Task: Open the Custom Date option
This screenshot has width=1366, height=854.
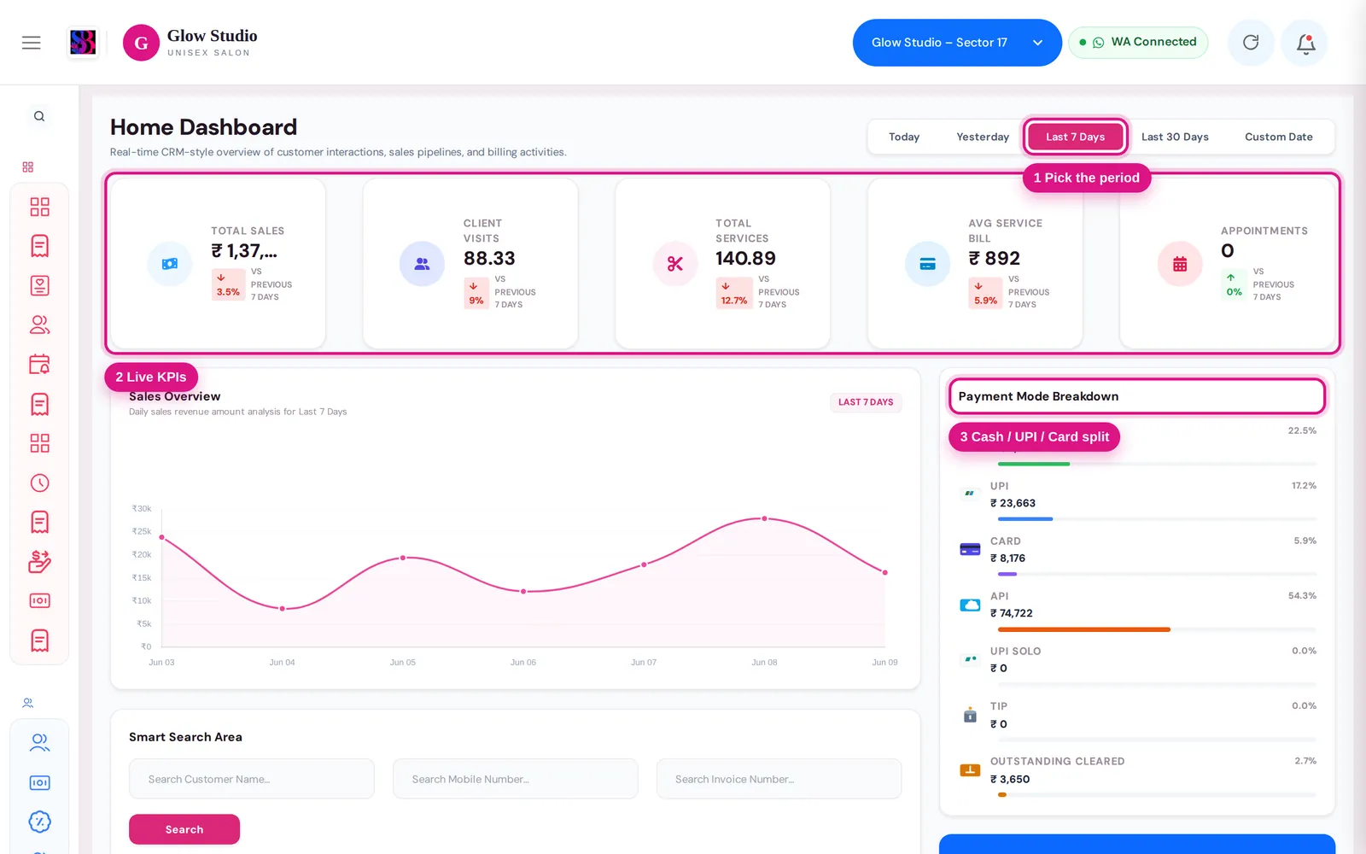Action: [1278, 137]
